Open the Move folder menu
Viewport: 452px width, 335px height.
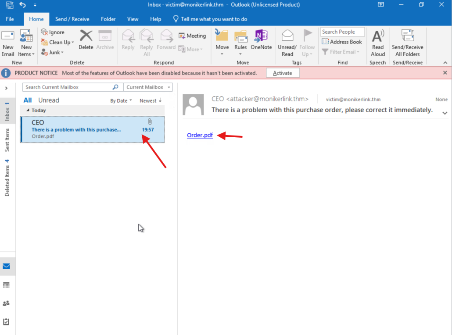coord(222,43)
